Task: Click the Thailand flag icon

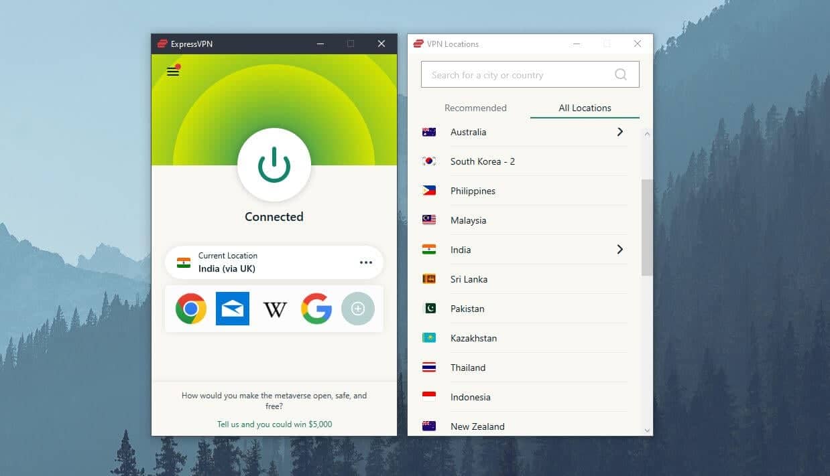Action: pos(429,368)
